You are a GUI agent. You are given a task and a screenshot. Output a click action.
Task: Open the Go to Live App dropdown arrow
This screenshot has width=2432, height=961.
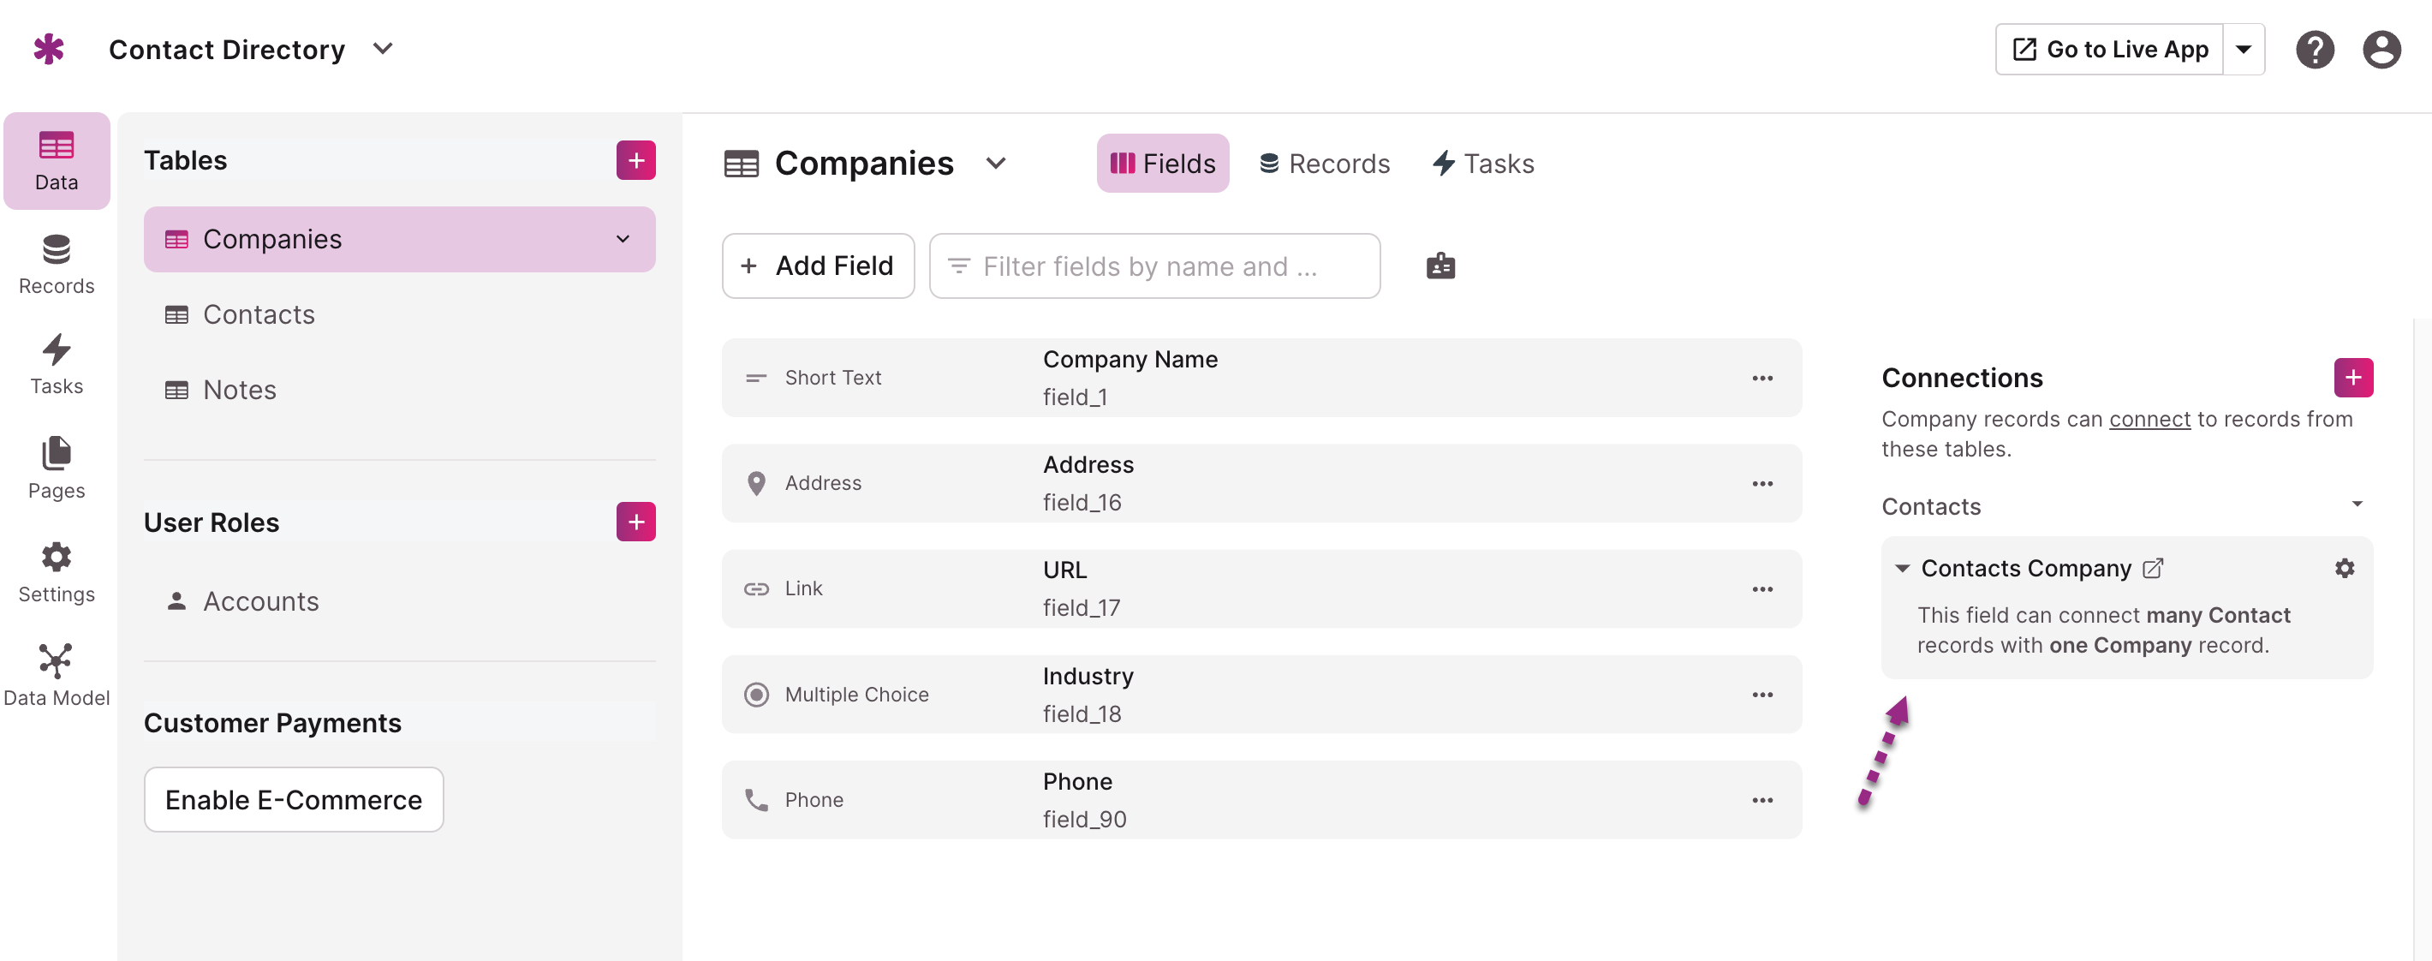(x=2245, y=49)
